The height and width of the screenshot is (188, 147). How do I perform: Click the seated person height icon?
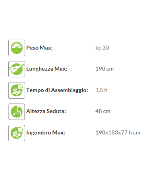[17, 112]
